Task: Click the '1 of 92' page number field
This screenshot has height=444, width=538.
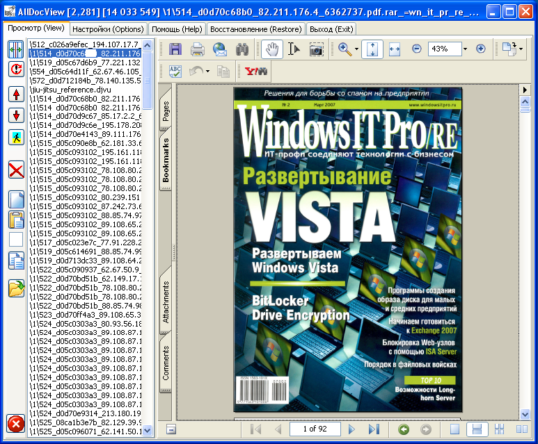Action: (315, 429)
